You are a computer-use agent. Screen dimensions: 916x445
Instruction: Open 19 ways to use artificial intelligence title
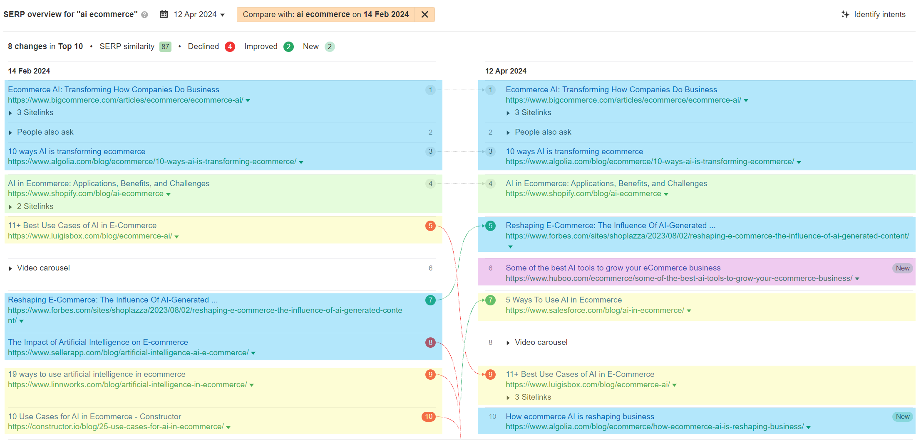(97, 374)
